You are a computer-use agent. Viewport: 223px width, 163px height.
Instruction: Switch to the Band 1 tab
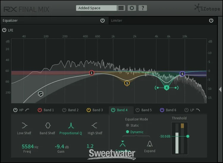tap(49, 110)
